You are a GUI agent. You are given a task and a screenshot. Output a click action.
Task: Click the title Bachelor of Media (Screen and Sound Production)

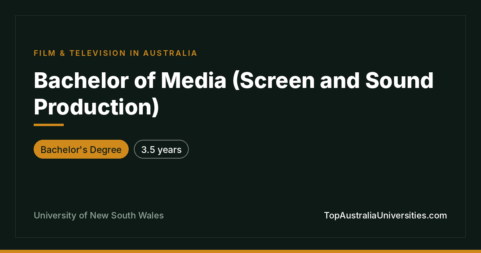click(234, 93)
